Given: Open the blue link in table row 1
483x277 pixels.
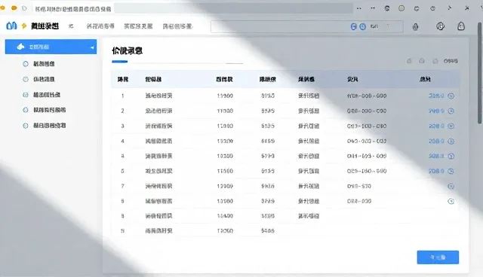Looking at the screenshot, I should click(x=436, y=96).
